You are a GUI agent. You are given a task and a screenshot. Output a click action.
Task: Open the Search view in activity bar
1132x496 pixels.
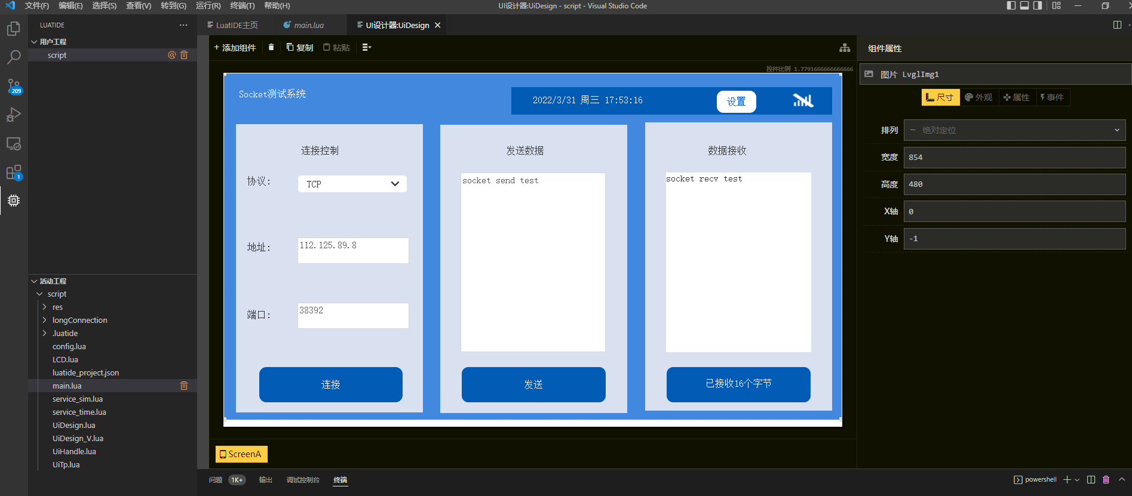tap(13, 57)
